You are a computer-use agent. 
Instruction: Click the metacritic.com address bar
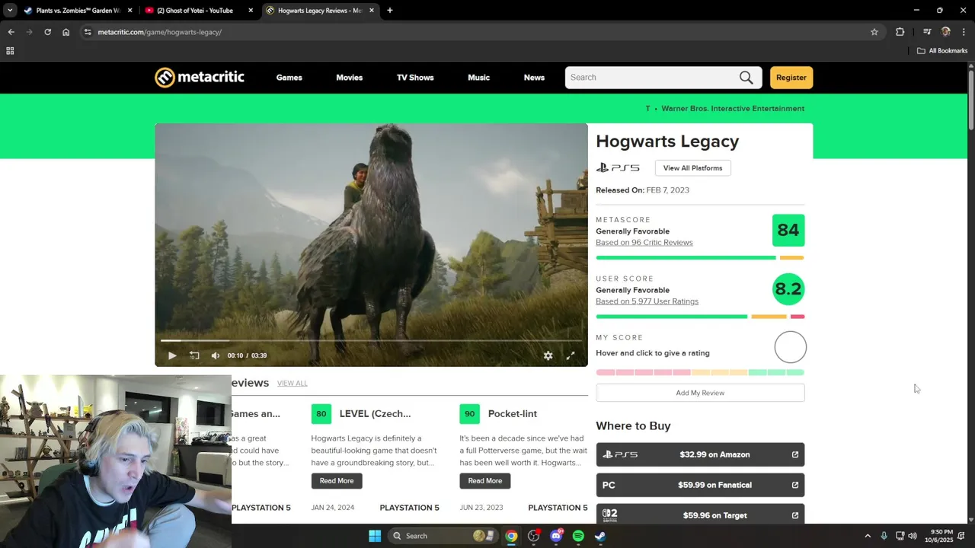(480, 32)
